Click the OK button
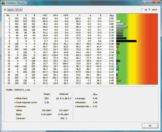The image size is (162, 132). (x=150, y=126)
